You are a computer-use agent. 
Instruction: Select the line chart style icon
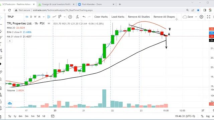pyautogui.click(x=54, y=17)
